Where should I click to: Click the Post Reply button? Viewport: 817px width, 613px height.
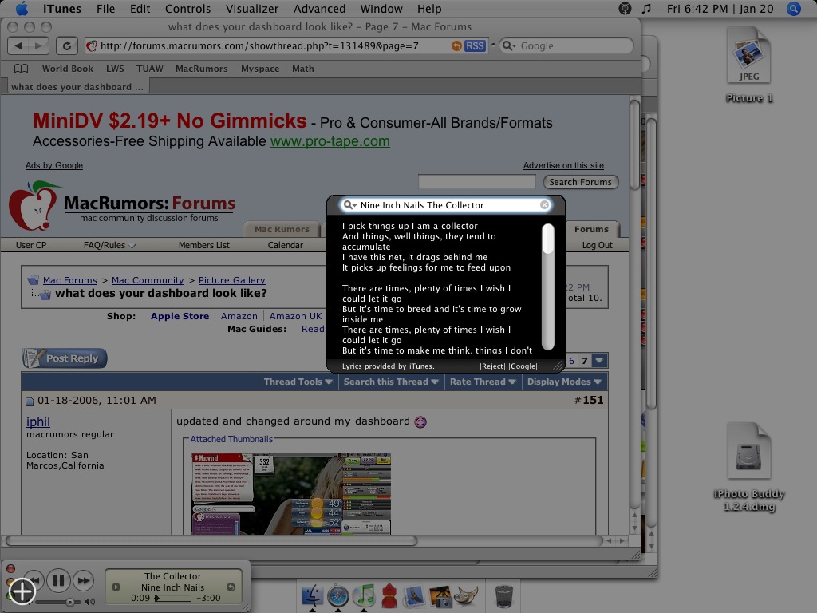pos(65,358)
